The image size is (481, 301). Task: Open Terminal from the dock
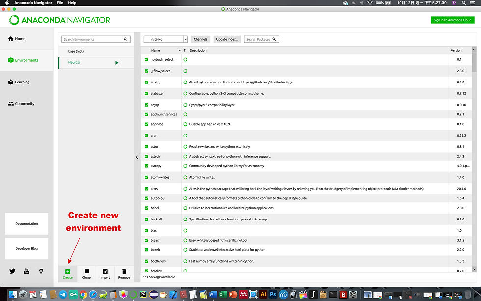tap(333, 295)
